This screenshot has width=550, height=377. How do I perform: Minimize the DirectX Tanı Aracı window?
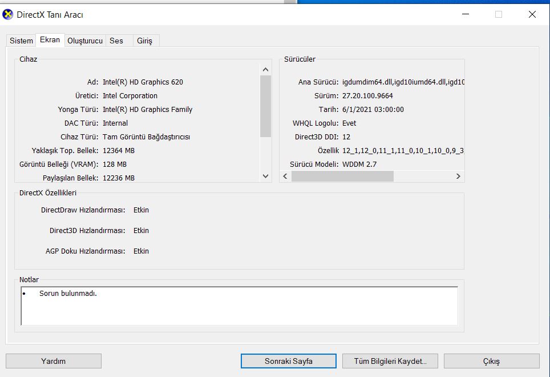tap(466, 14)
